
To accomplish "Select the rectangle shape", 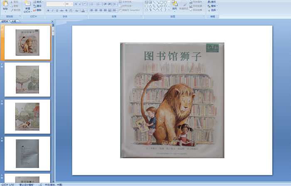I will coord(161,2).
